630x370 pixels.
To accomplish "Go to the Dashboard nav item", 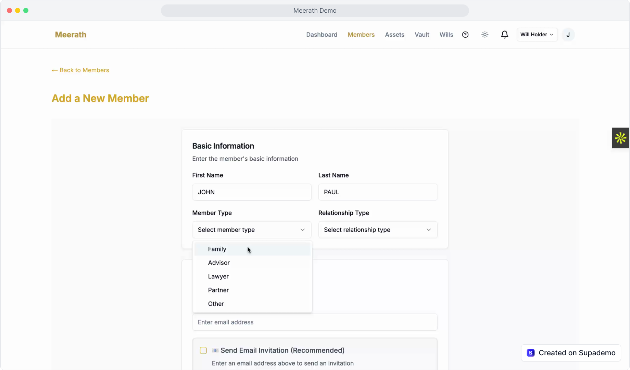I will pyautogui.click(x=322, y=35).
